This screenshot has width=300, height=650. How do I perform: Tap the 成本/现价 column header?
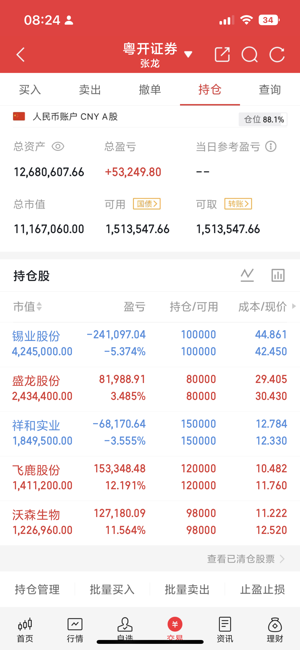[263, 307]
